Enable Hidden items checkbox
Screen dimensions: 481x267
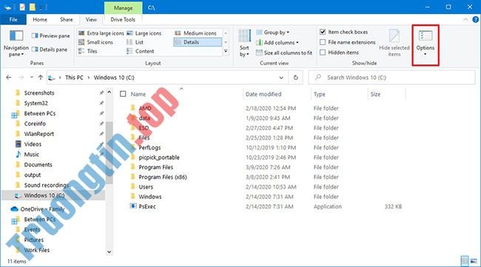(323, 53)
